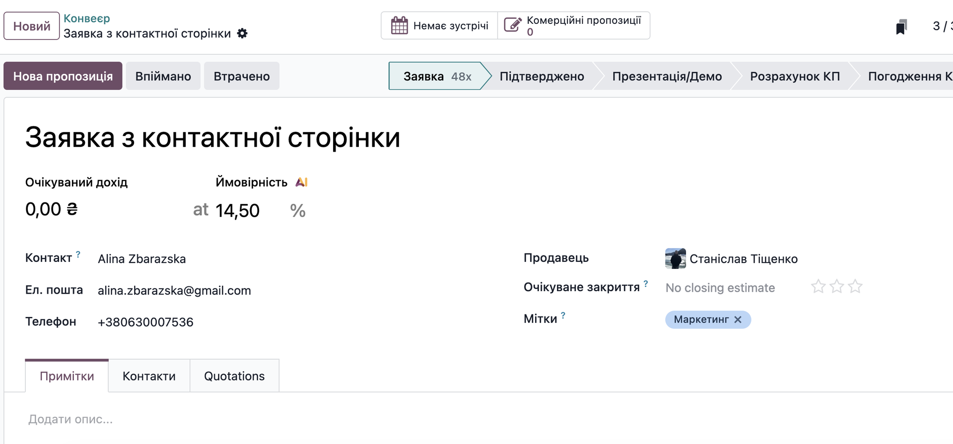Click the help mark next to Мітки

point(563,315)
